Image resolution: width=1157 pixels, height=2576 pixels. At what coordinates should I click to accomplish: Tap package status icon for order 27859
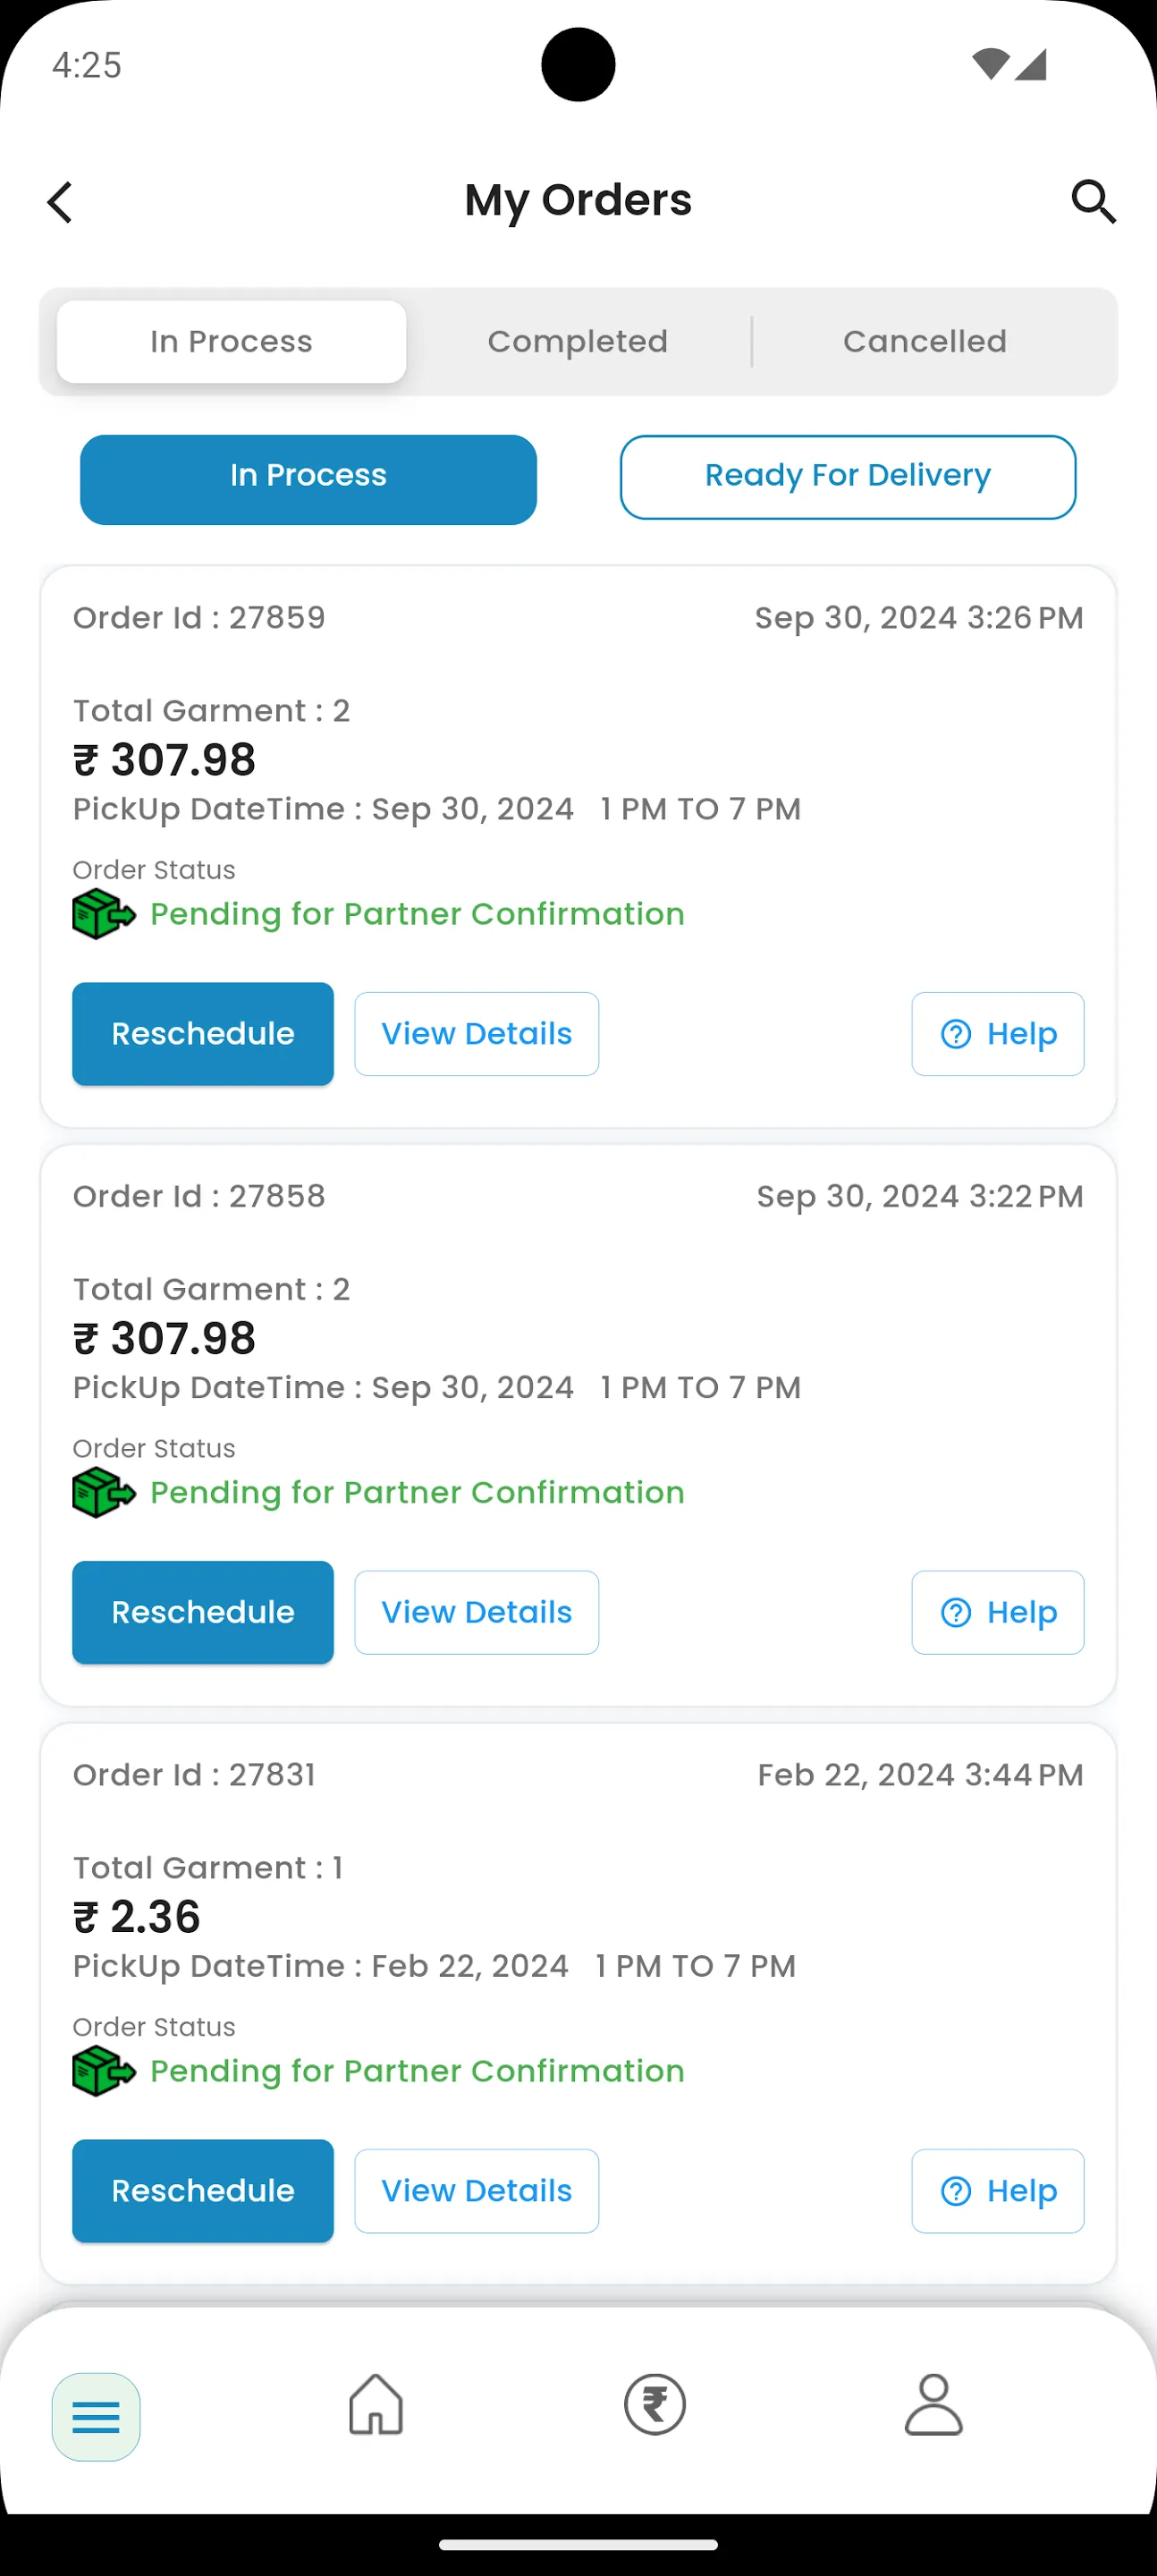(x=103, y=914)
